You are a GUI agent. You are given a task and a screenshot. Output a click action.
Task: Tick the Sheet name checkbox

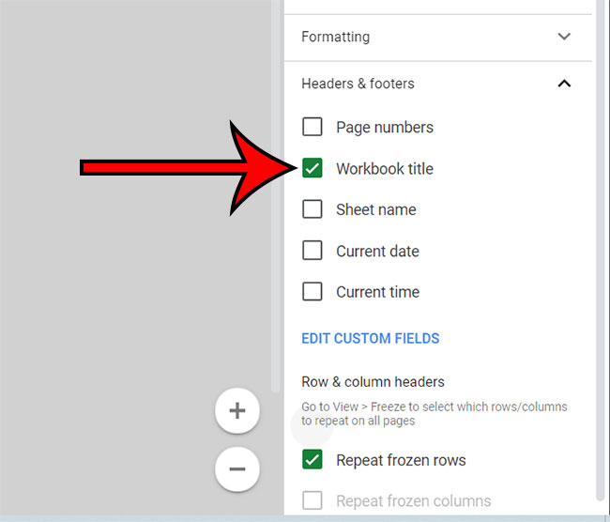click(x=312, y=209)
